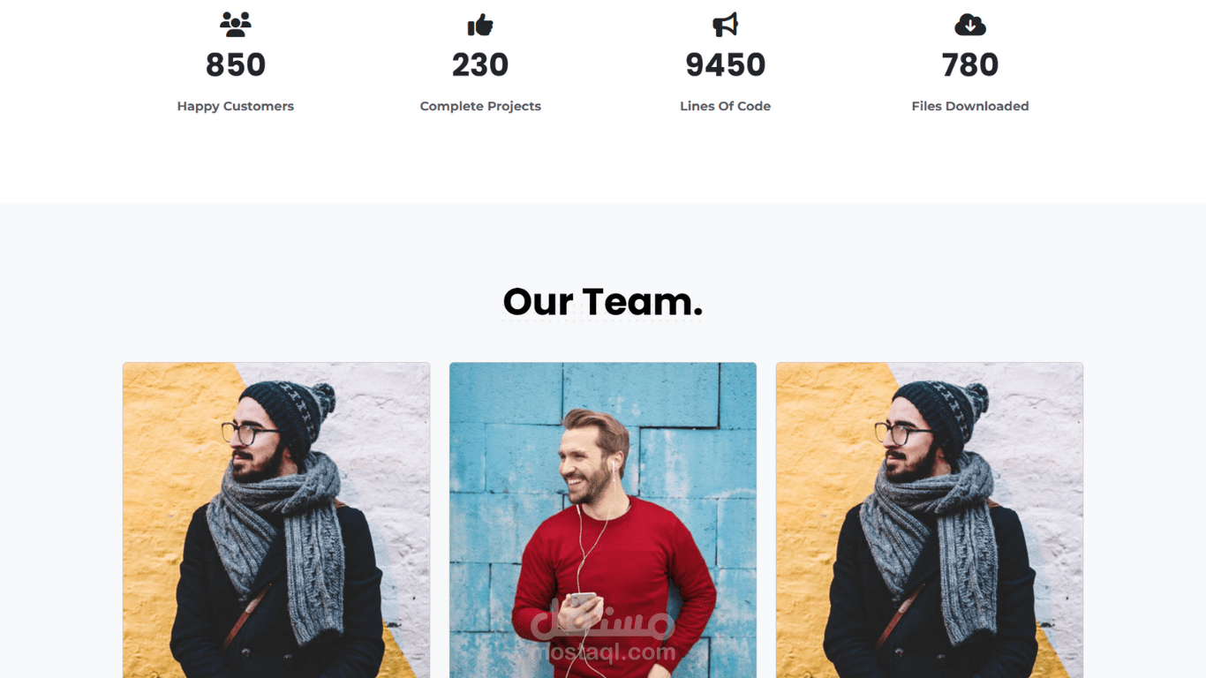Click the megaphone icon above 9450

[725, 25]
